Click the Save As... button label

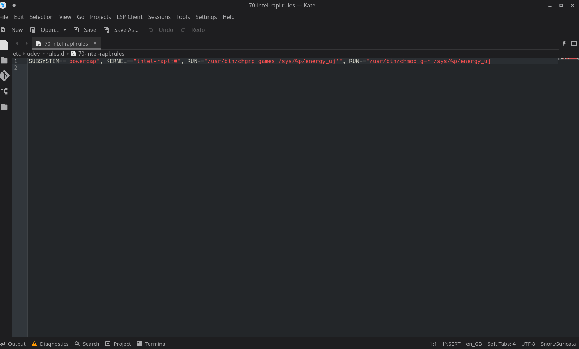click(126, 30)
